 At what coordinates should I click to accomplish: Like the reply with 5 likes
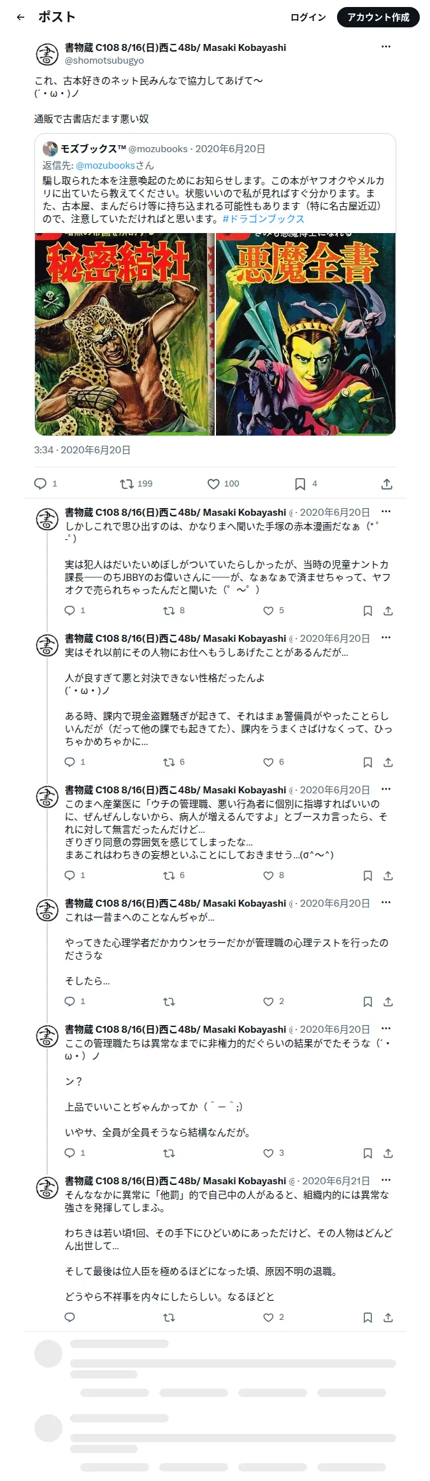[273, 611]
